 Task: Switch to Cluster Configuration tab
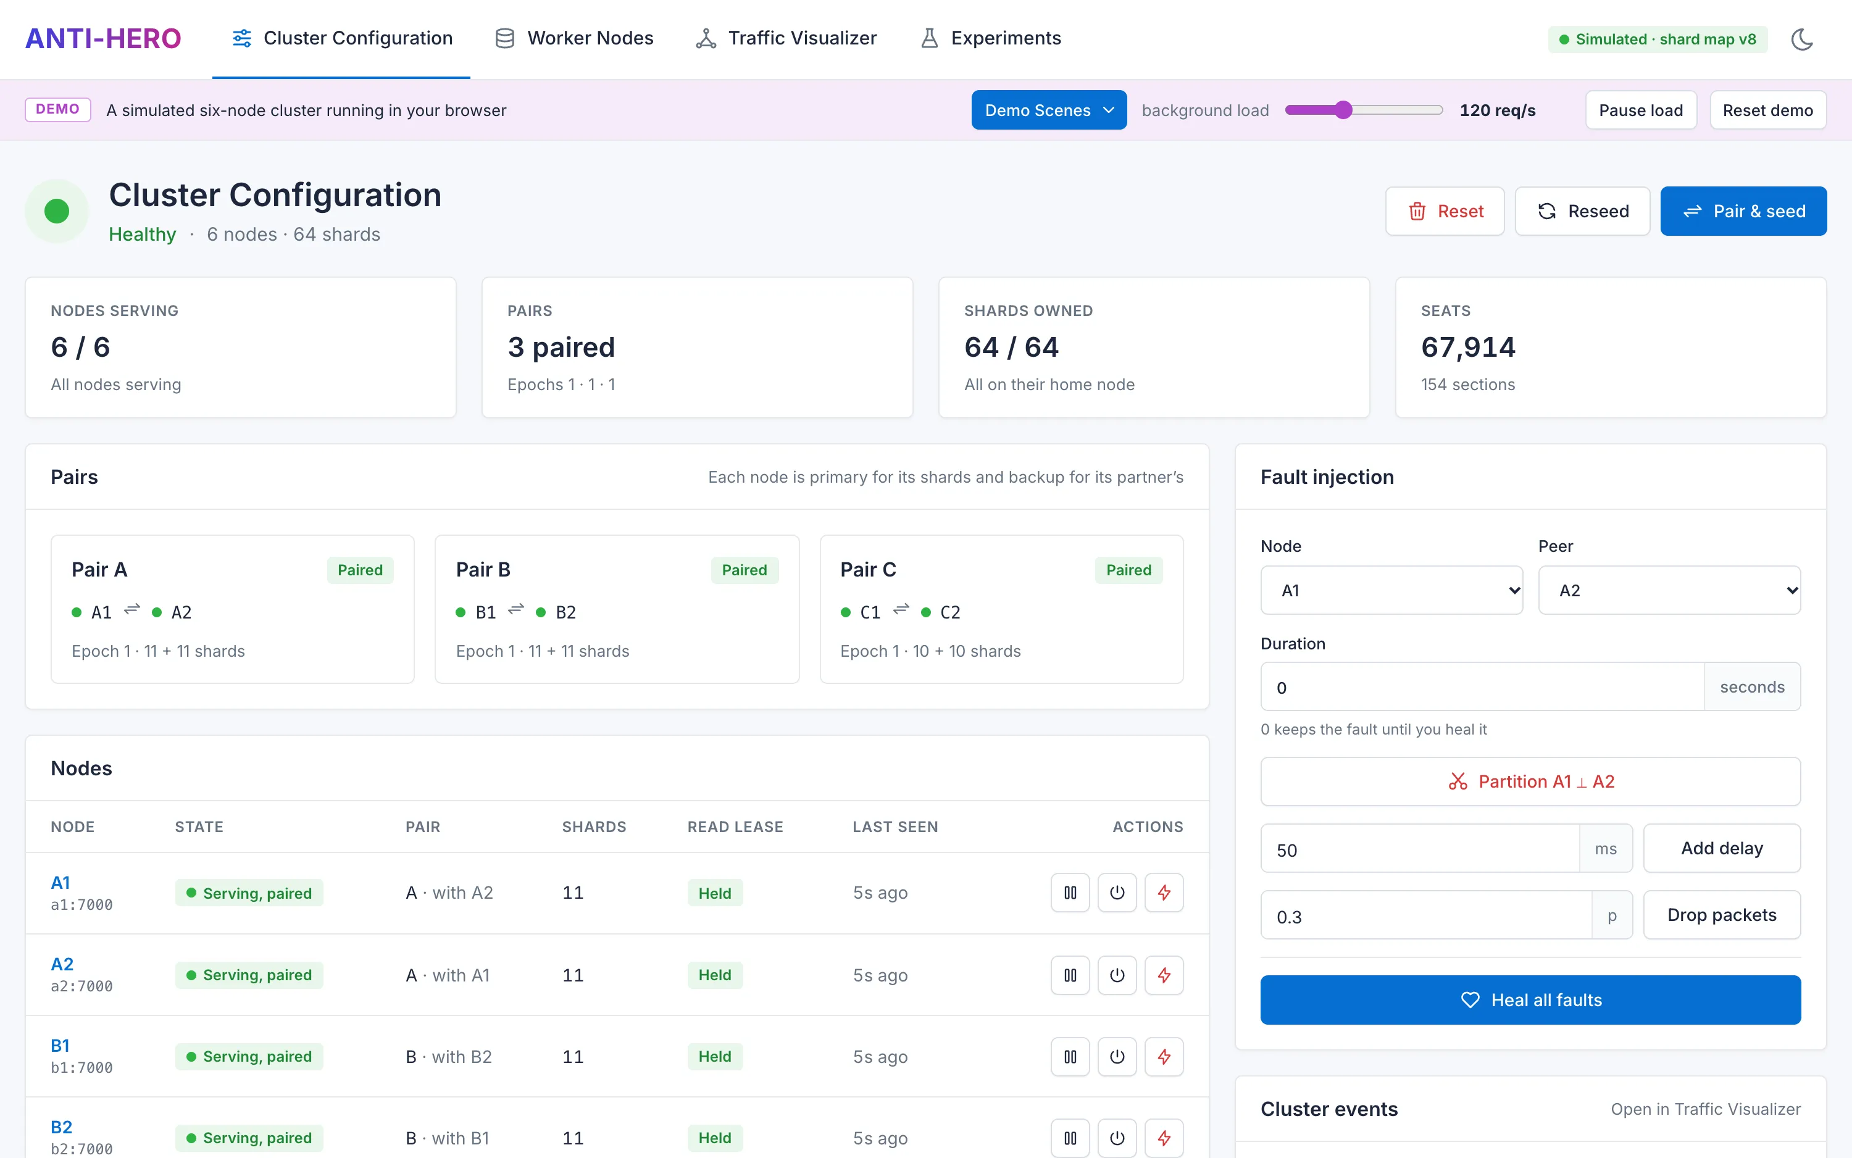341,38
